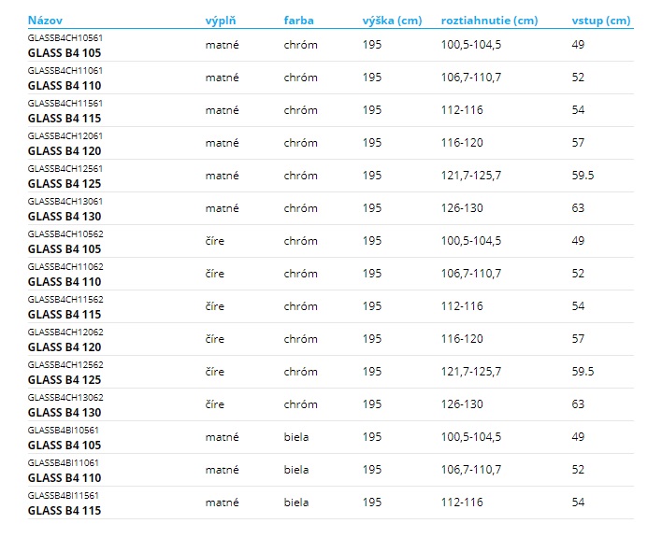662x552 pixels.
Task: Select product code GLASSB4CH11561
Action: pyautogui.click(x=65, y=104)
